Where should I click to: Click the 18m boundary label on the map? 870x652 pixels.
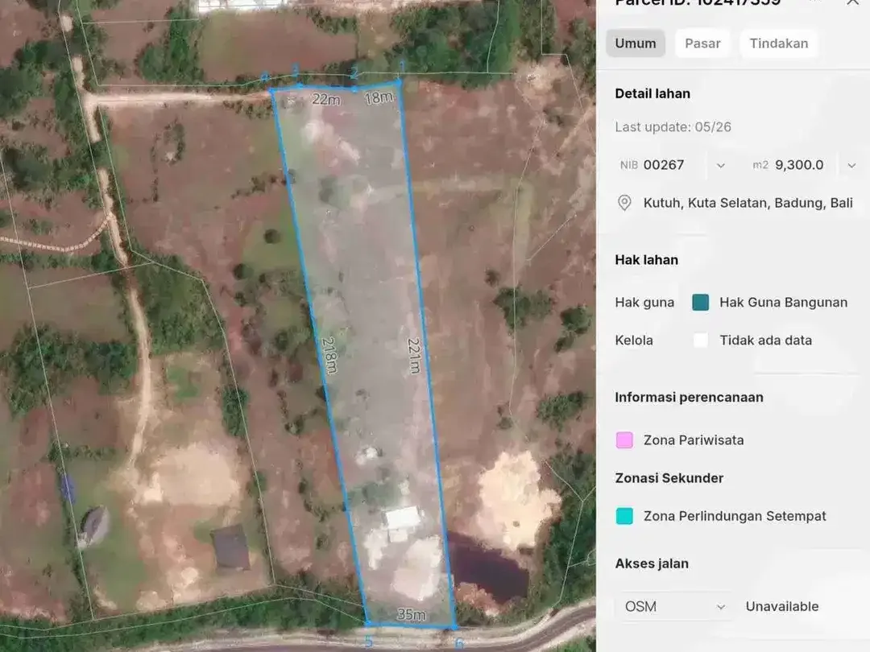tap(379, 97)
